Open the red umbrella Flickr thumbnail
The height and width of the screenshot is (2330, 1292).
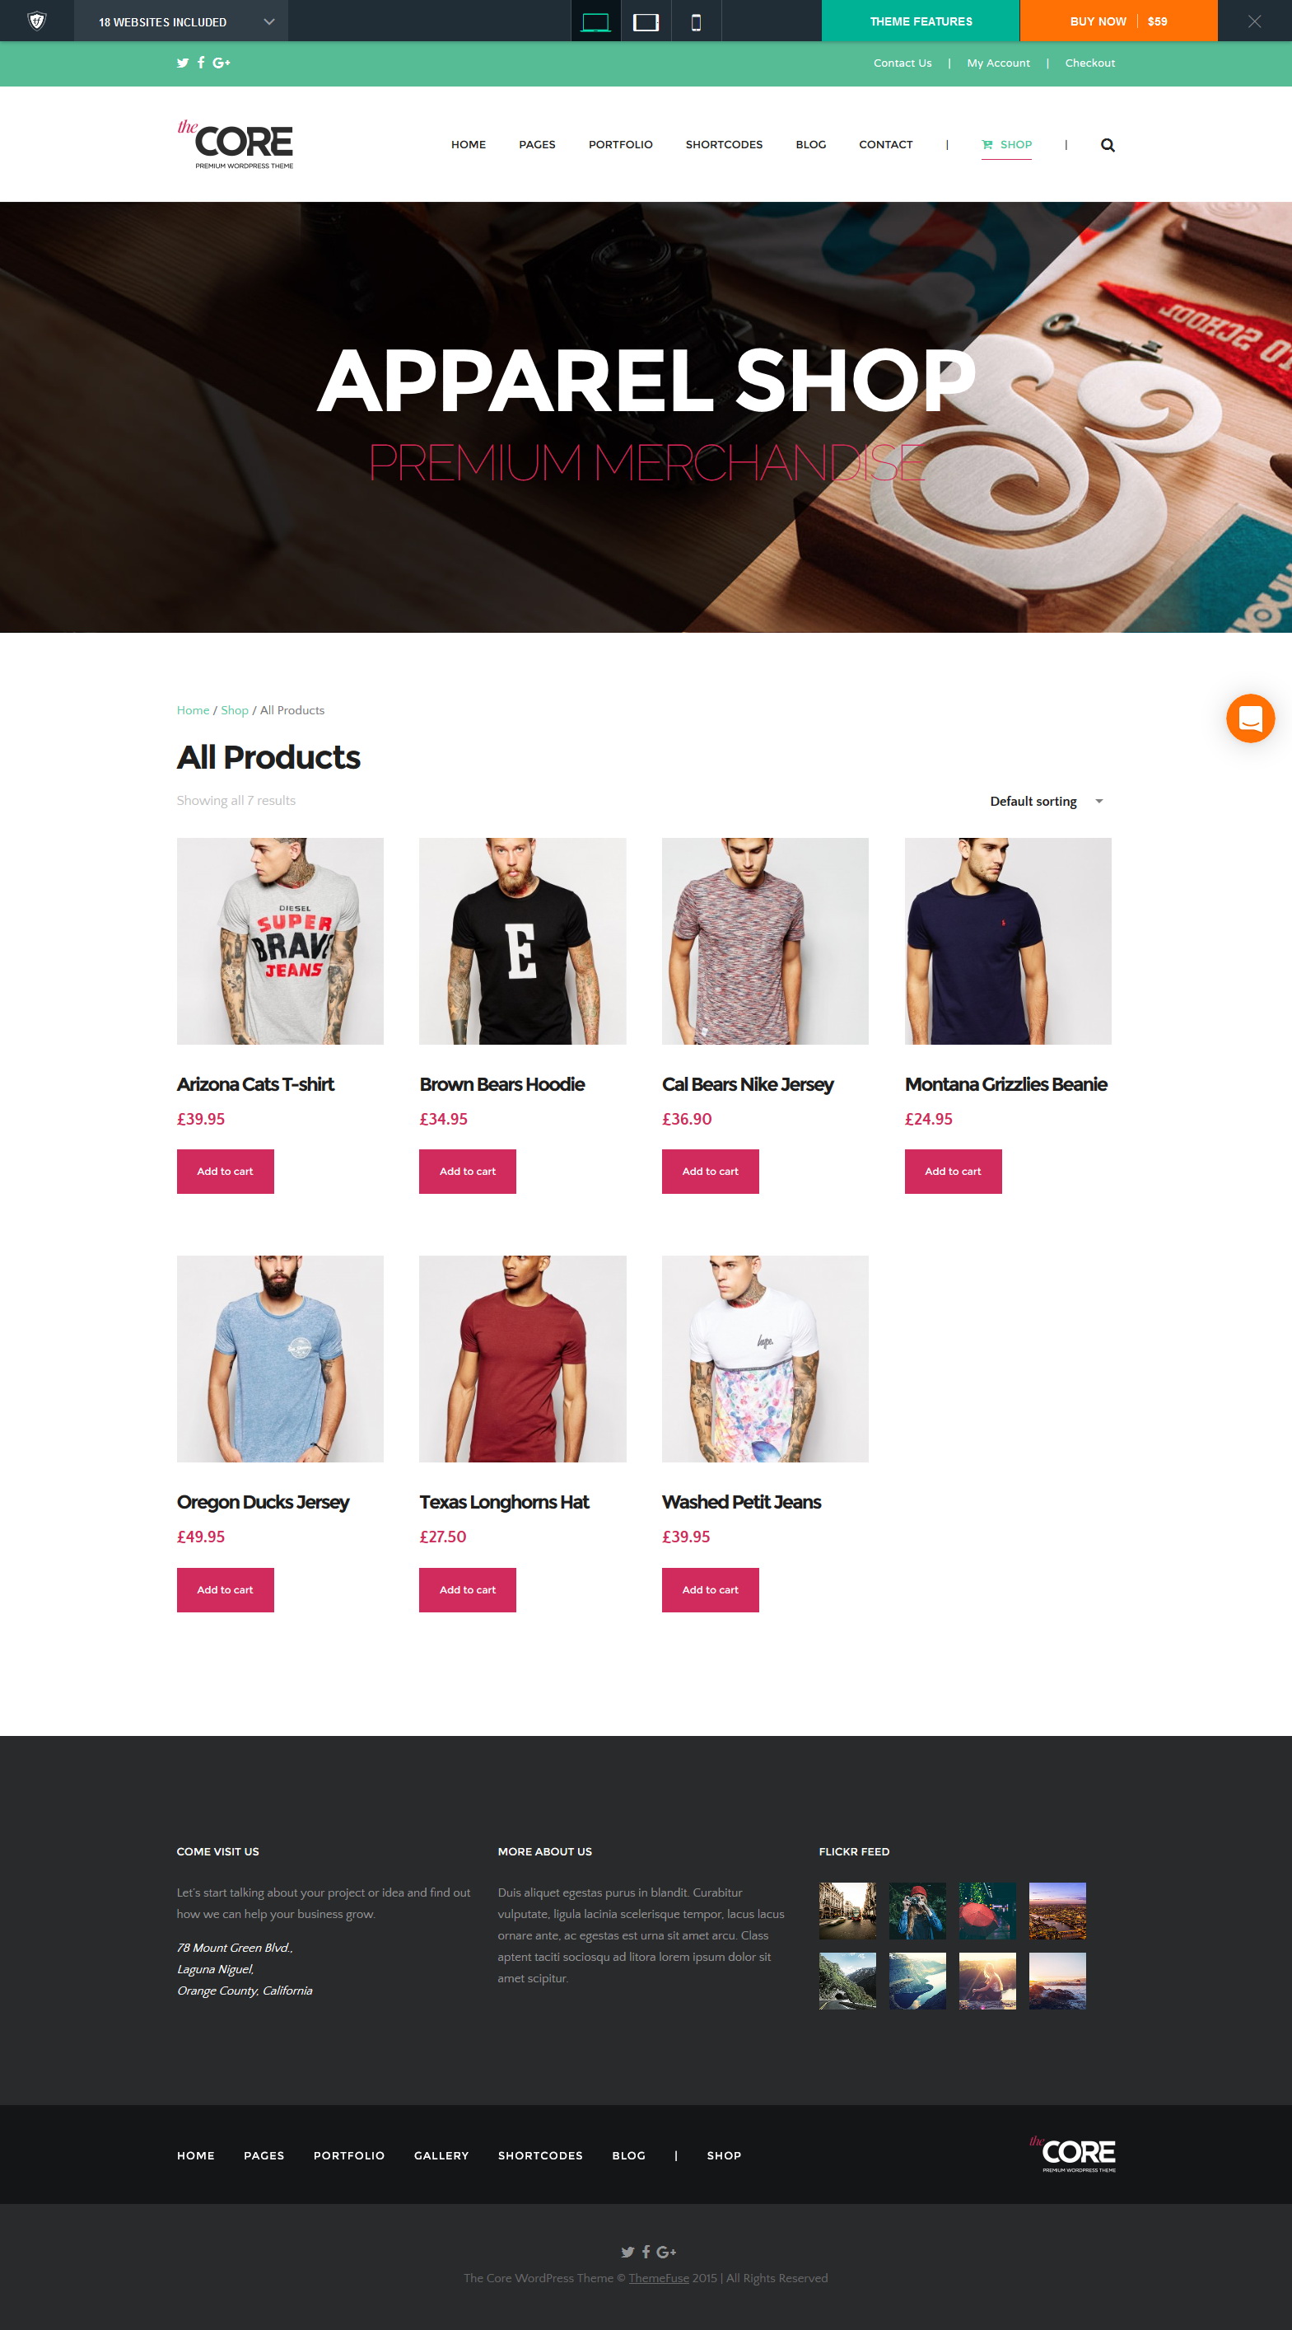coord(987,1911)
